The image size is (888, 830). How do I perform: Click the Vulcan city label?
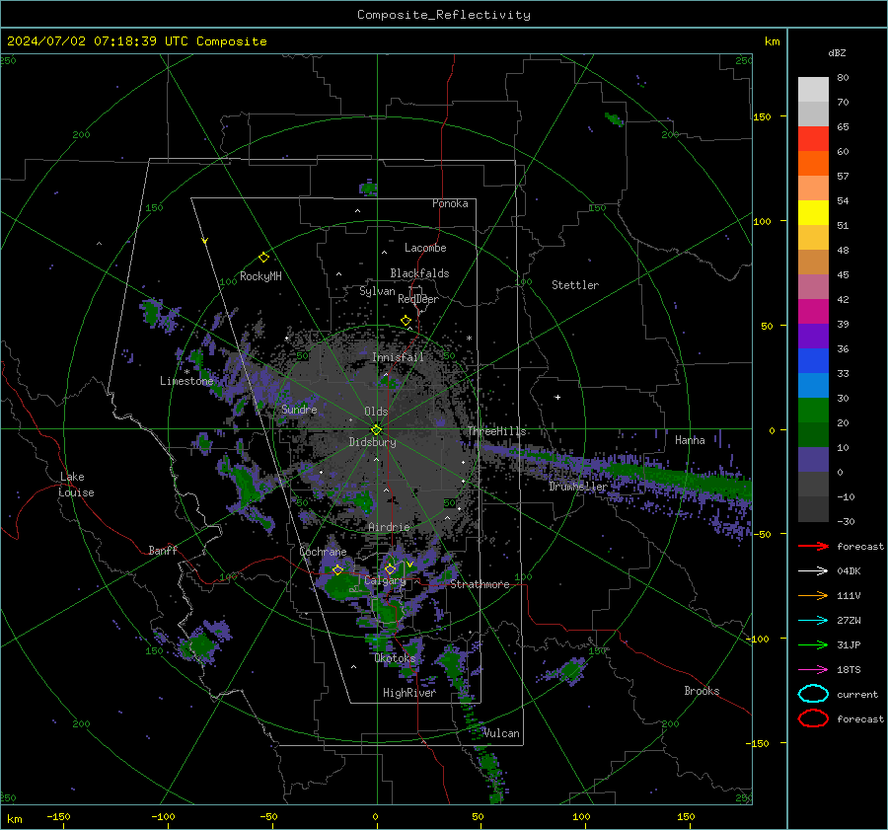pyautogui.click(x=501, y=733)
